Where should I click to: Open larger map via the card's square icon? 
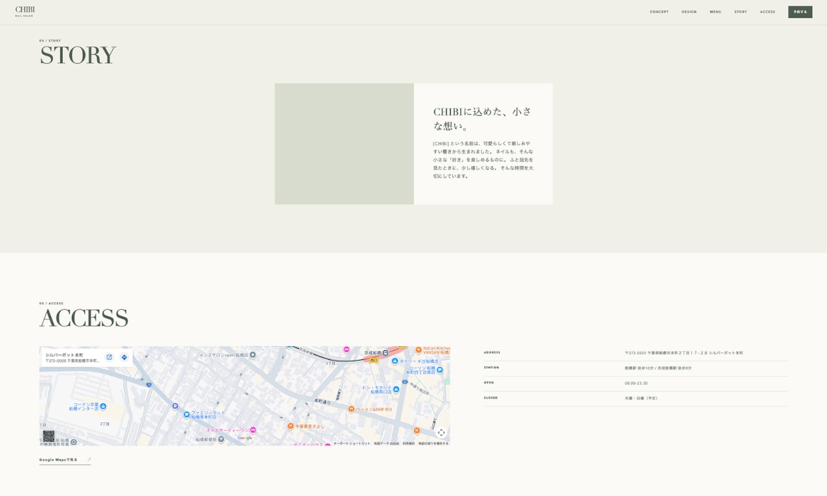pos(109,357)
